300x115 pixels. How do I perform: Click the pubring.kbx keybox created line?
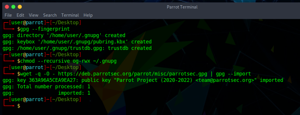point(77,42)
